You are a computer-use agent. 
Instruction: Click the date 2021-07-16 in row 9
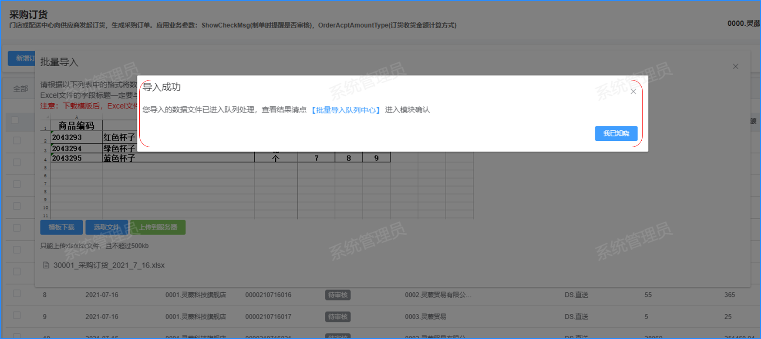click(102, 317)
